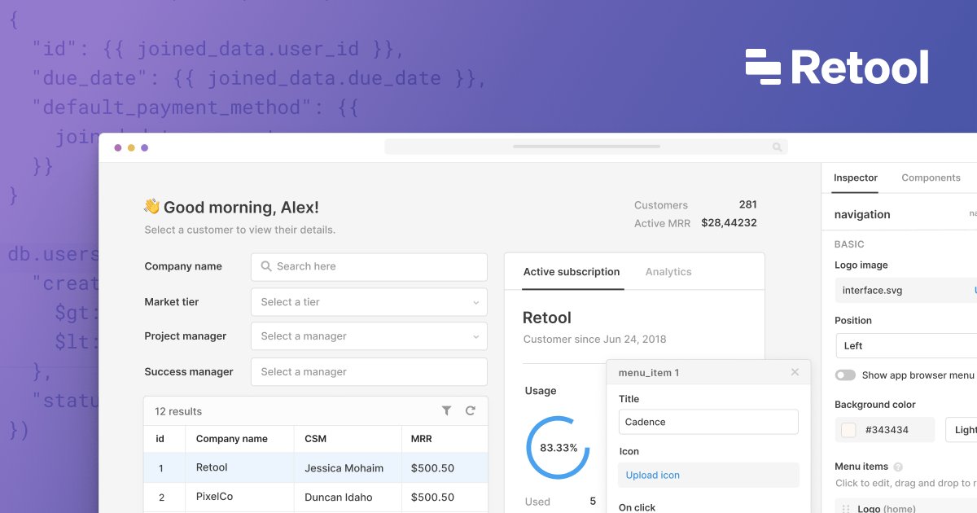Click the help icon next to Menu items
This screenshot has width=977, height=513.
[896, 467]
